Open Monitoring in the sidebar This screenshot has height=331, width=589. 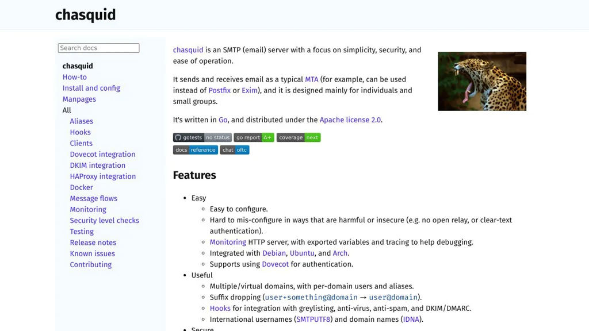pos(88,209)
